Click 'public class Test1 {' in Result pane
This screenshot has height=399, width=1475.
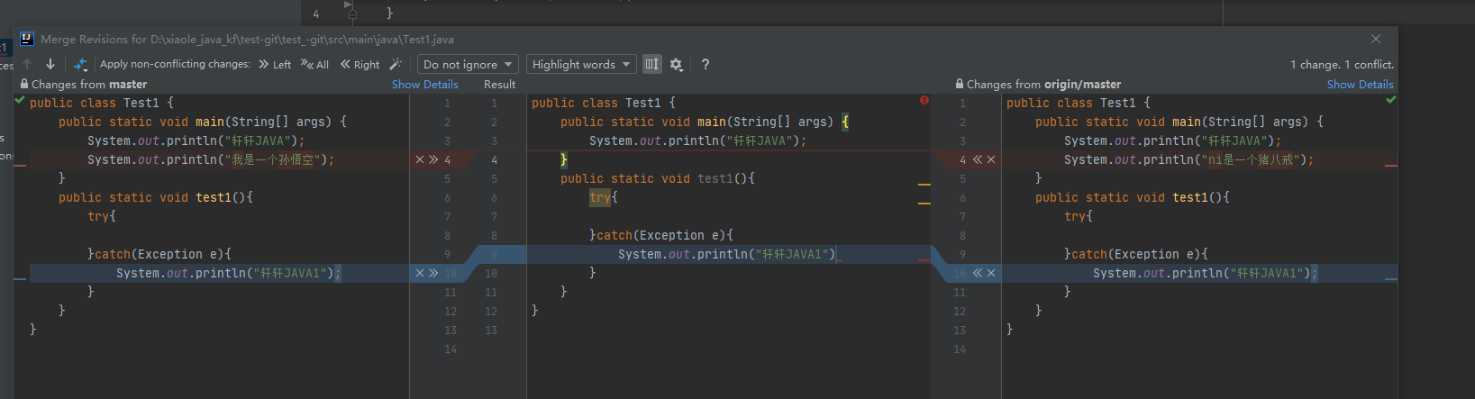pyautogui.click(x=603, y=103)
